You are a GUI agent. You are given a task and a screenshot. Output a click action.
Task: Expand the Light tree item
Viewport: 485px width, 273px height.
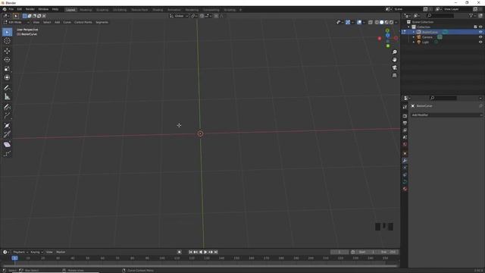[x=414, y=42]
